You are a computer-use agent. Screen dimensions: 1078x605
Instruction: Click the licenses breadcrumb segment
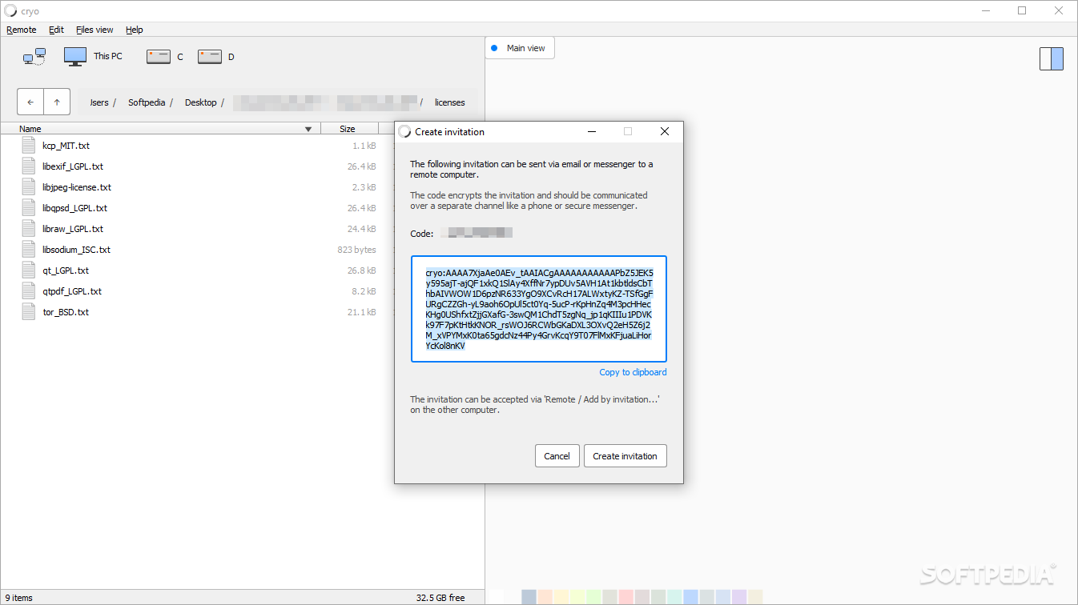[x=450, y=102]
